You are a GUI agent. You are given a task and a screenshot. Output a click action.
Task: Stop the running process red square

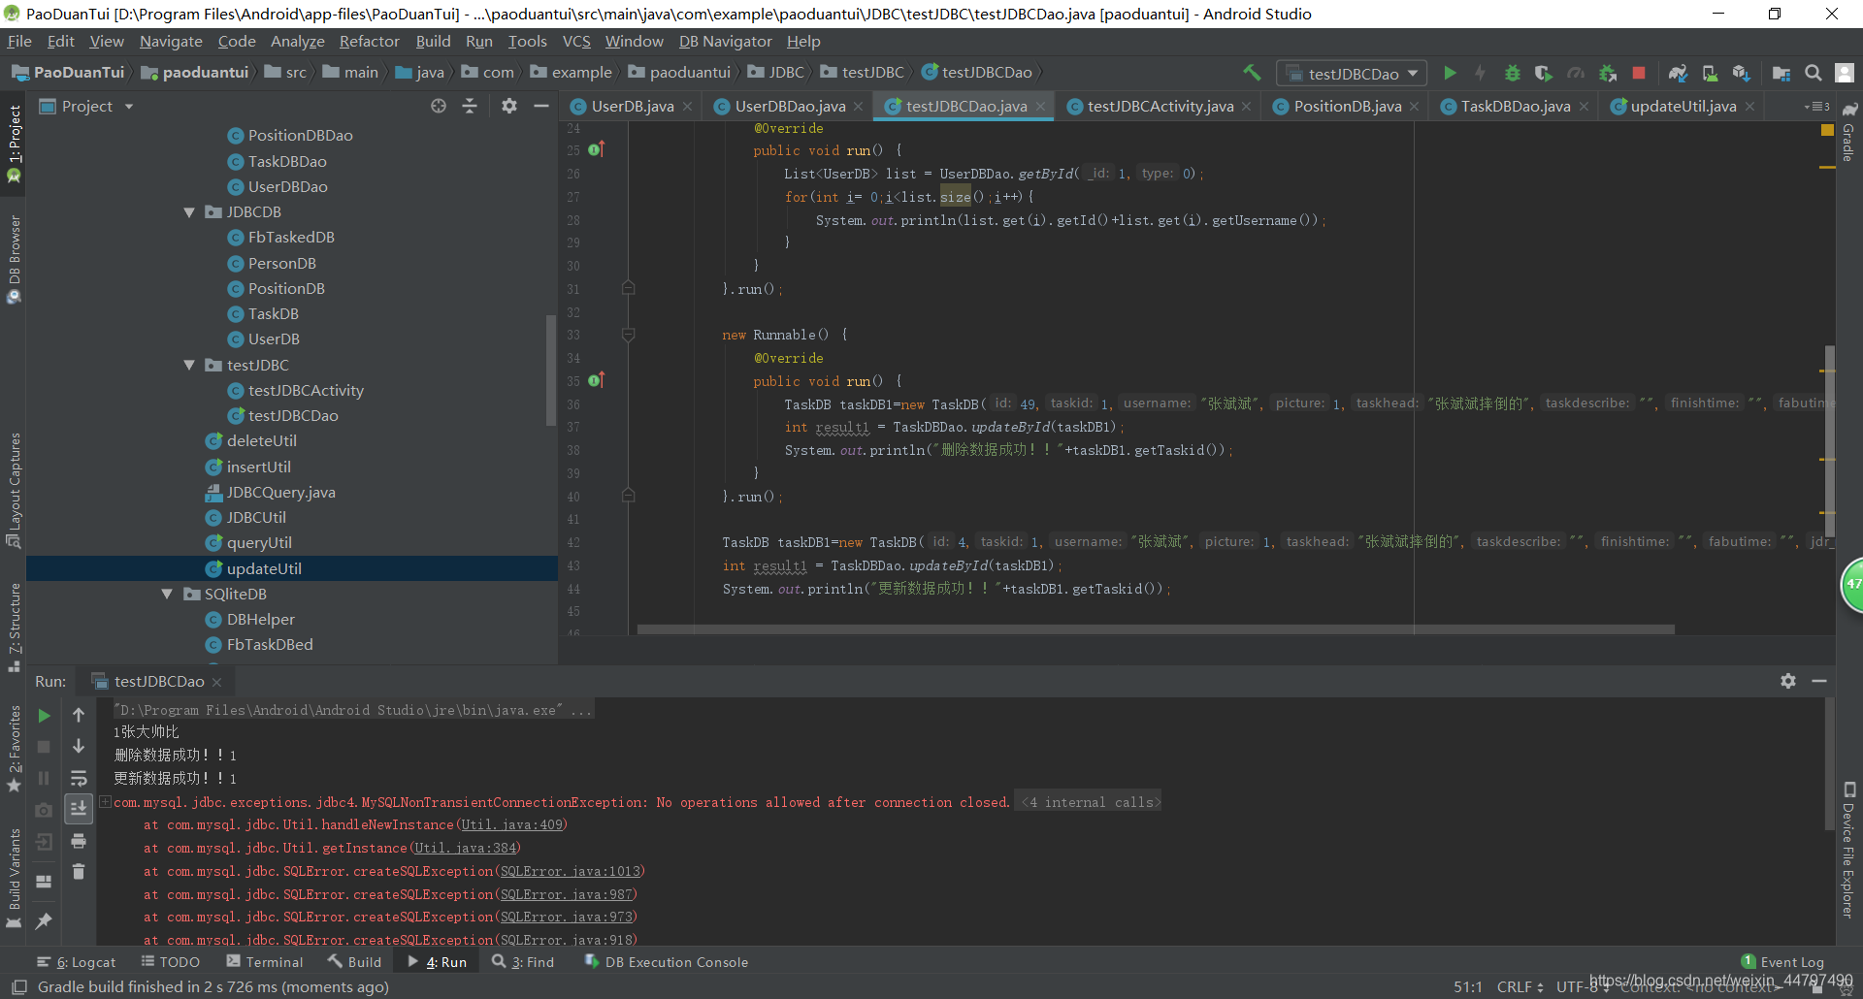click(1639, 73)
